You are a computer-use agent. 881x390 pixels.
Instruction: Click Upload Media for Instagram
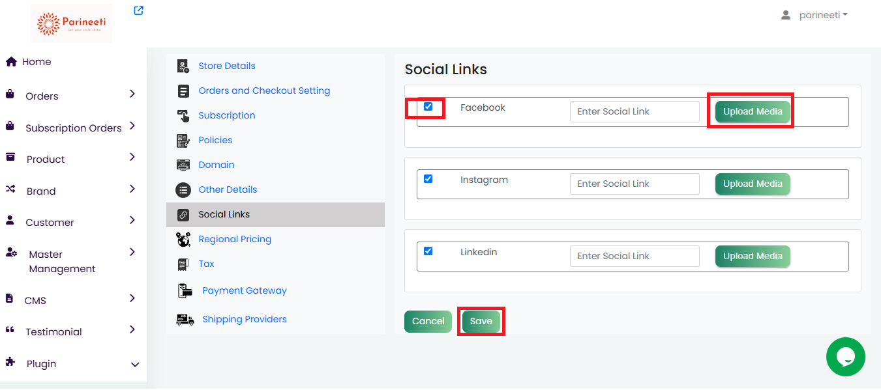(x=753, y=184)
